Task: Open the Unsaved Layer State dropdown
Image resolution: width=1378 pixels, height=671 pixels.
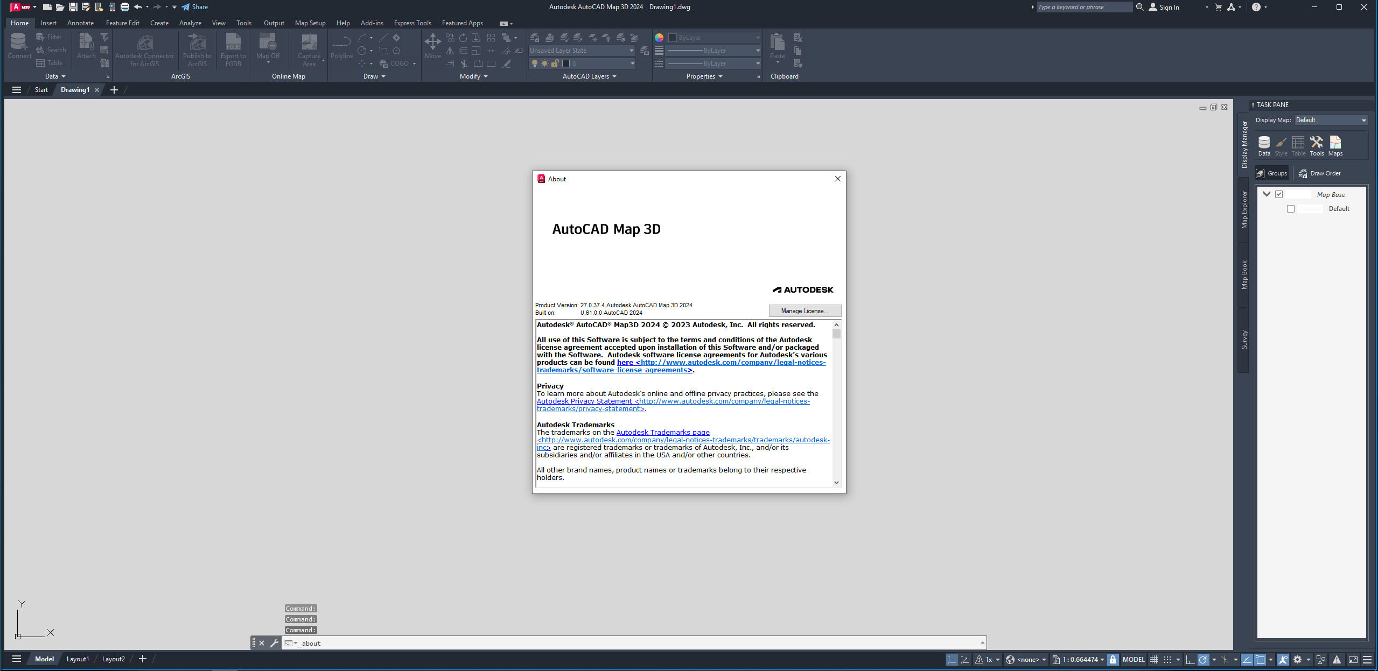Action: tap(631, 50)
